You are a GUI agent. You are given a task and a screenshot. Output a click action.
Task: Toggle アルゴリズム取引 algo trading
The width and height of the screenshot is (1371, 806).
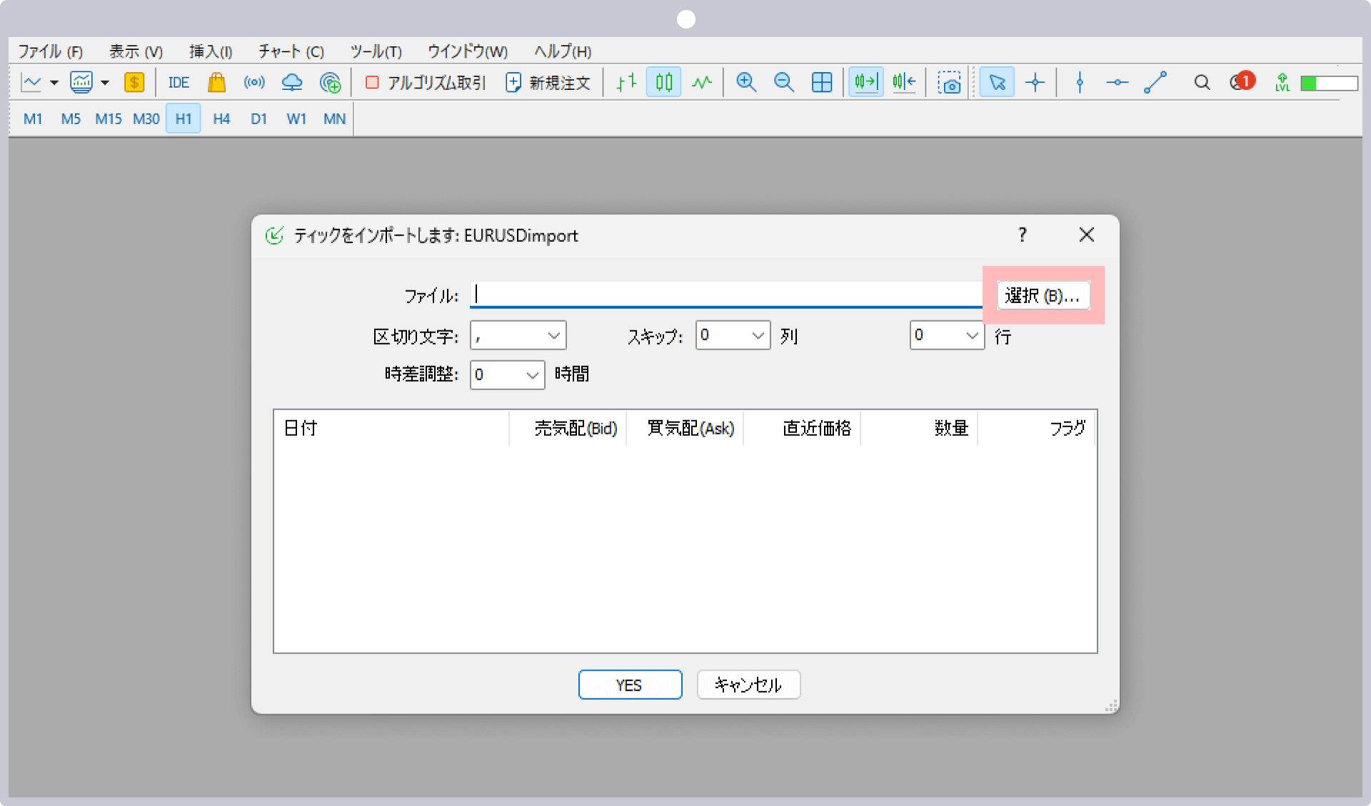(426, 83)
